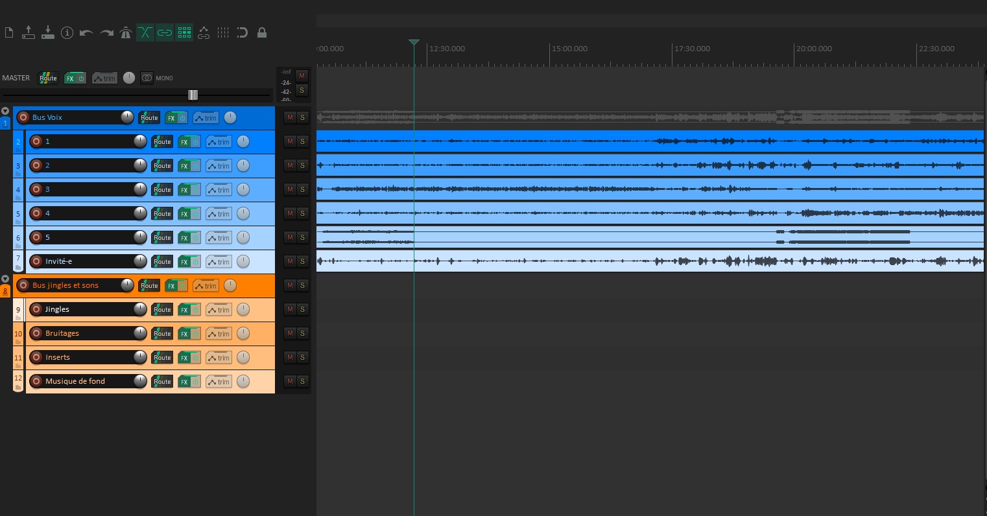The width and height of the screenshot is (987, 516).
Task: Save the project using the toolbar icon
Action: click(x=48, y=32)
